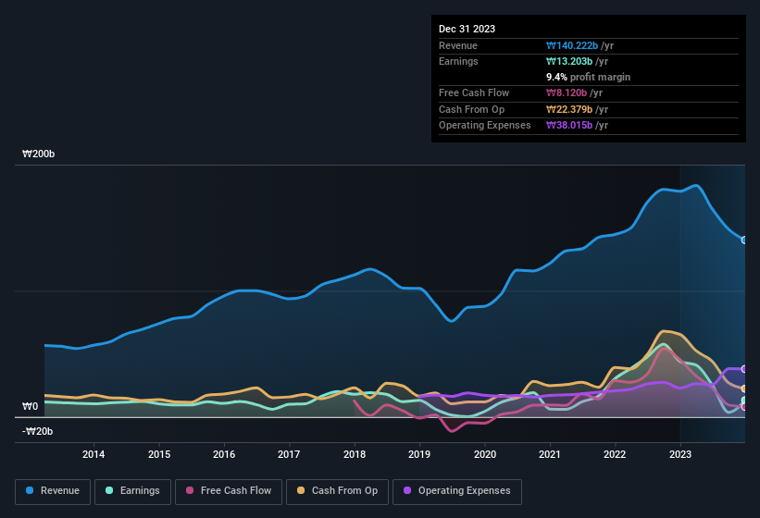760x518 pixels.
Task: Click the 2022 x-axis label
Action: coord(616,454)
